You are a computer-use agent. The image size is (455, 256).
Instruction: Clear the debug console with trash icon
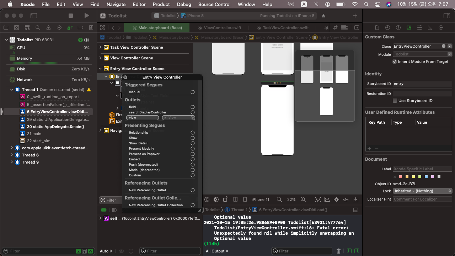pyautogui.click(x=338, y=251)
